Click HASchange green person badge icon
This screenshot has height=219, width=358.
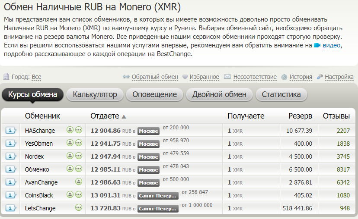(70, 130)
